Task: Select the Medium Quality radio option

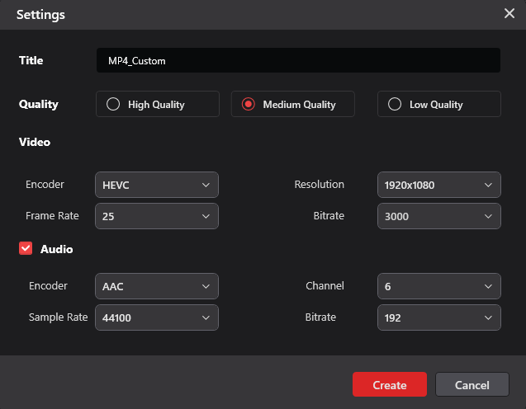Action: click(292, 104)
